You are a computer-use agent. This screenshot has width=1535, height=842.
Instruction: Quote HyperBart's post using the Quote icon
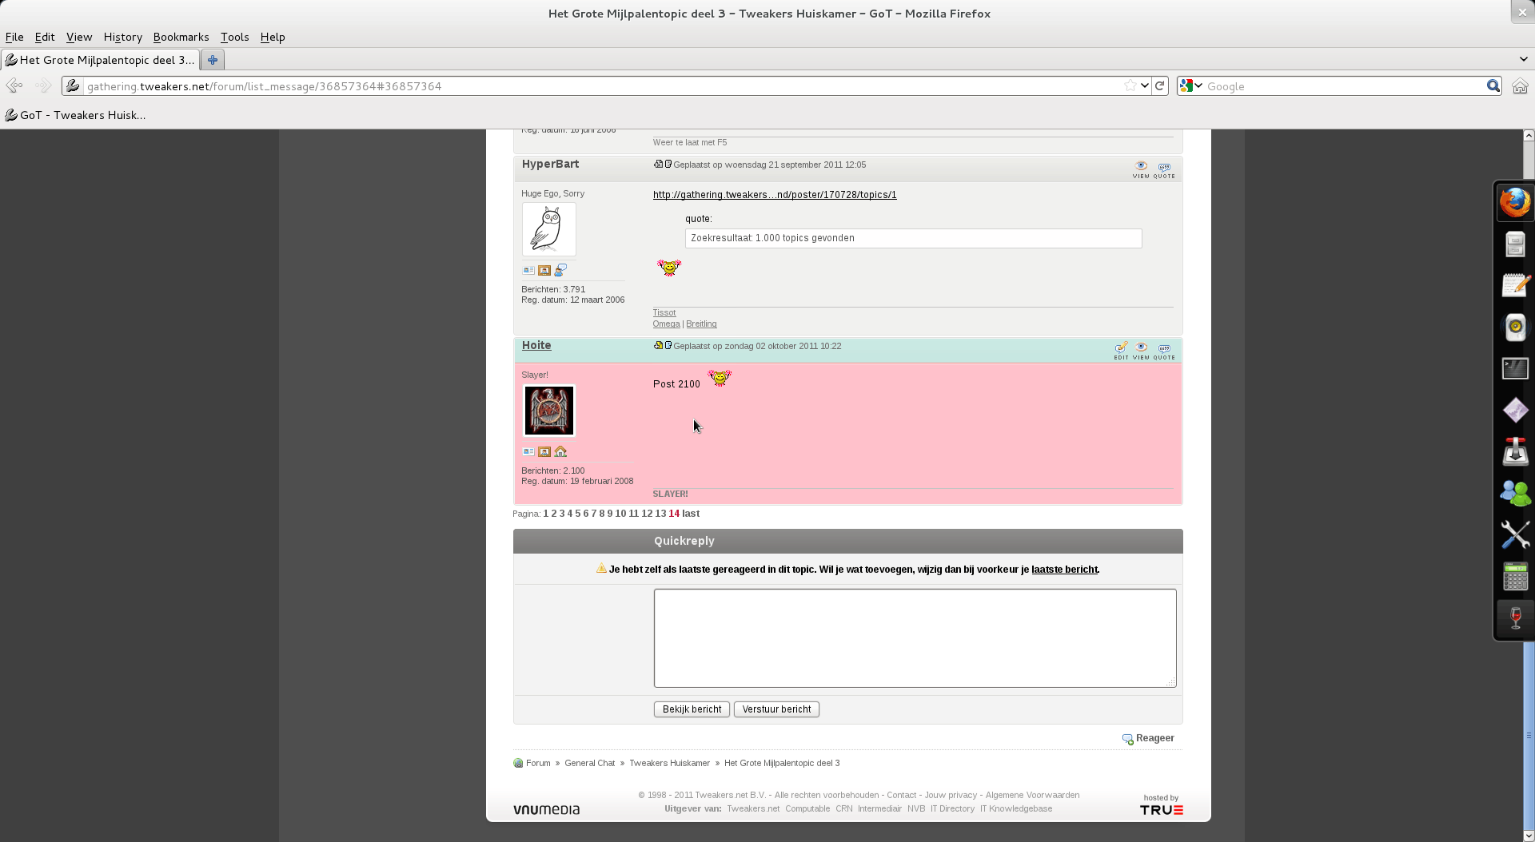[1164, 169]
